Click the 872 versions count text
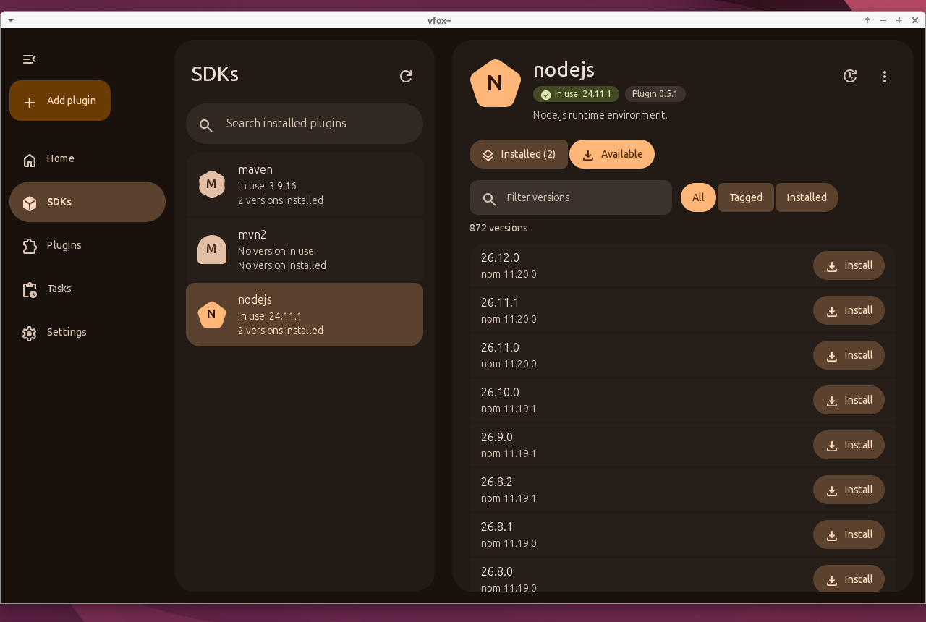 (x=498, y=228)
